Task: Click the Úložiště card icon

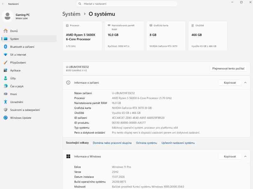Action: pyautogui.click(x=193, y=26)
